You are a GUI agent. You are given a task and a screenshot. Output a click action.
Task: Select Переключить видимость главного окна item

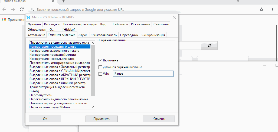(x=60, y=43)
